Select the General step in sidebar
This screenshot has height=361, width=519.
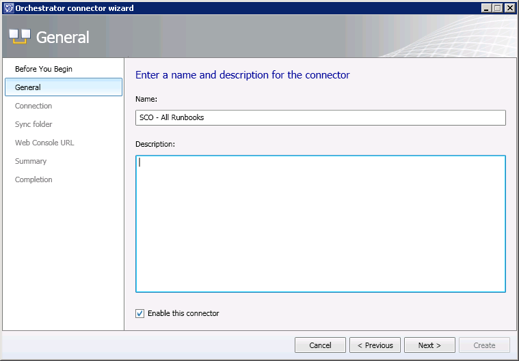coord(28,87)
